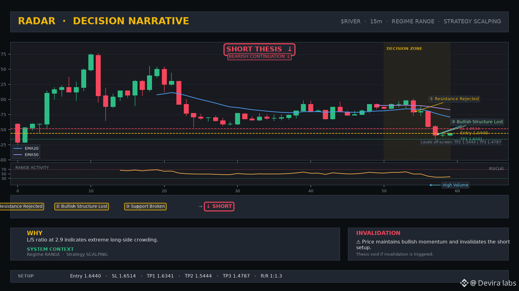
Task: Click the Levels off-screen TP2/TP3 note
Action: click(461, 142)
